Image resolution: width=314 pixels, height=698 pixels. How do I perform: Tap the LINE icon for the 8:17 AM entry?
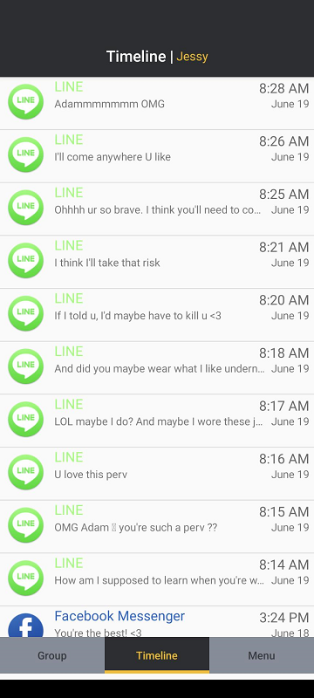[x=26, y=420]
